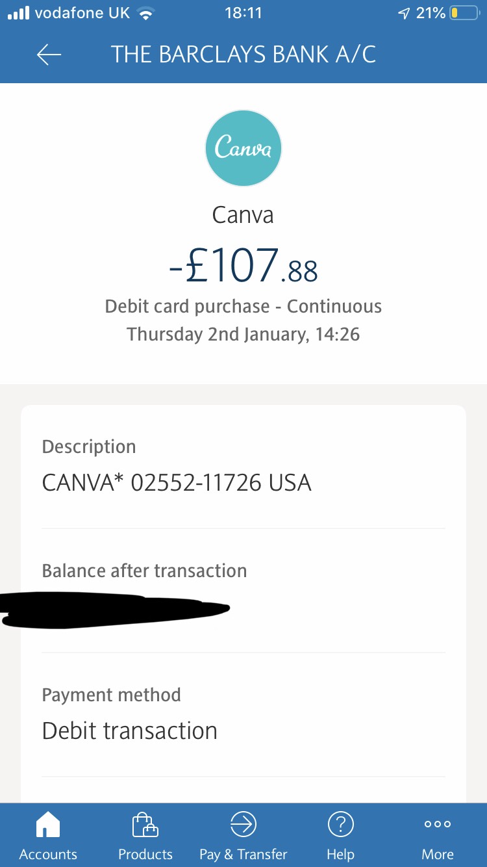Tap the Wi-Fi signal icon
This screenshot has height=867, width=487.
[146, 14]
